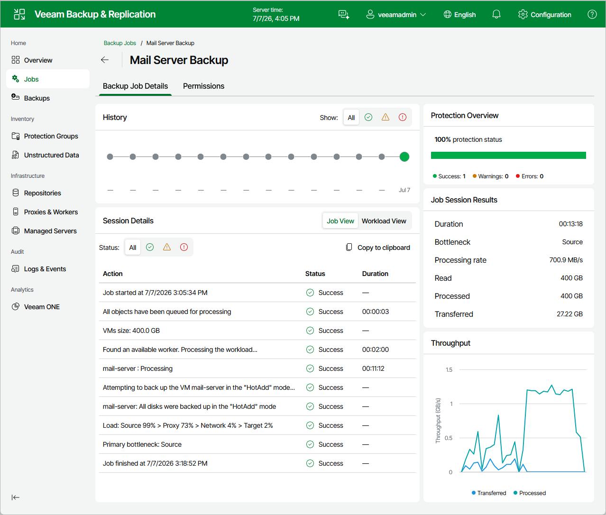
Task: Select 'Primary bottleneck: Source' row
Action: pyautogui.click(x=257, y=444)
